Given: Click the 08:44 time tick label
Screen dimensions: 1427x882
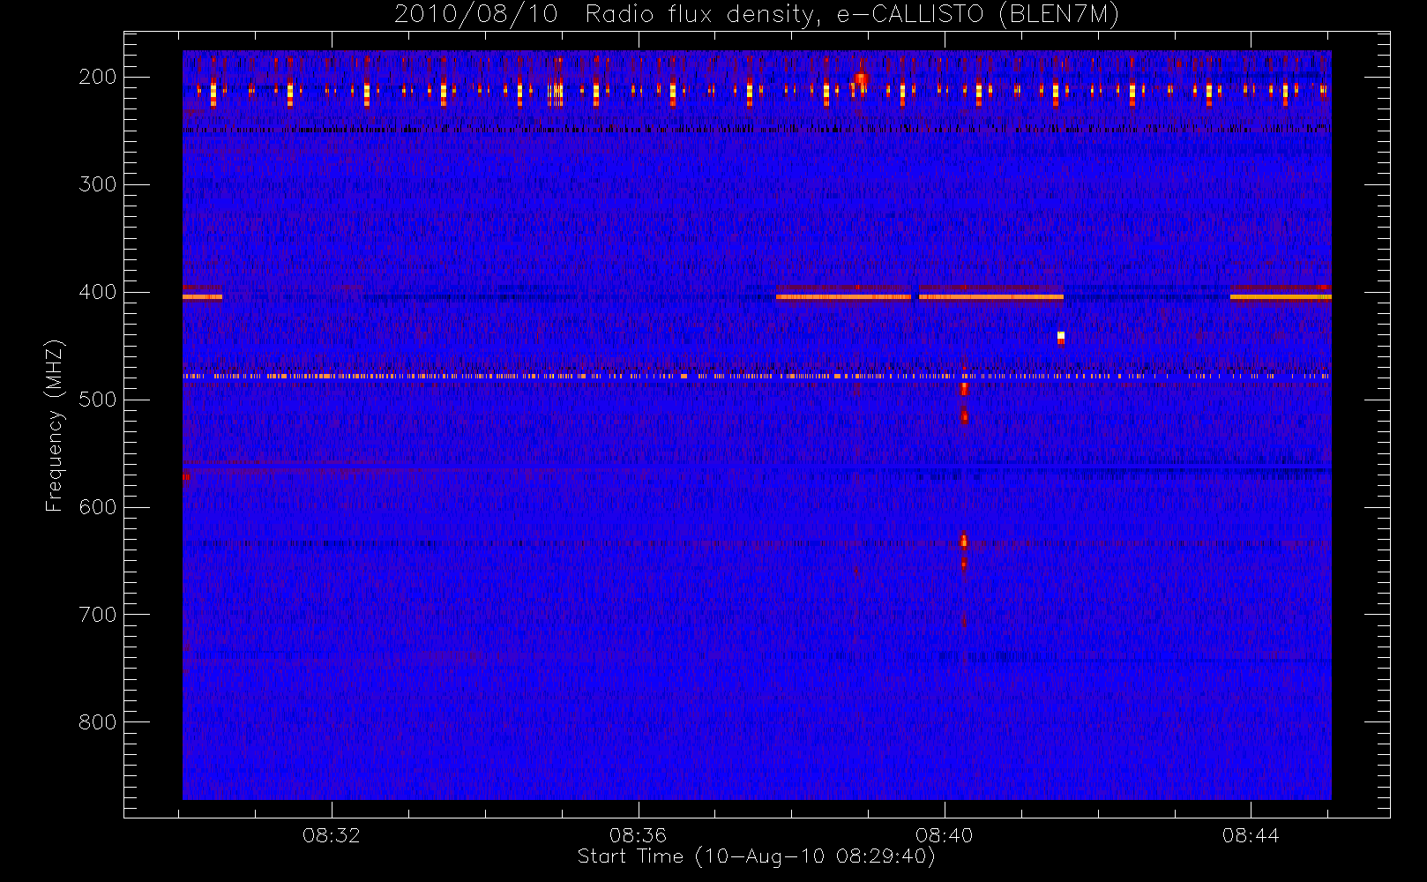Looking at the screenshot, I should (x=1251, y=835).
